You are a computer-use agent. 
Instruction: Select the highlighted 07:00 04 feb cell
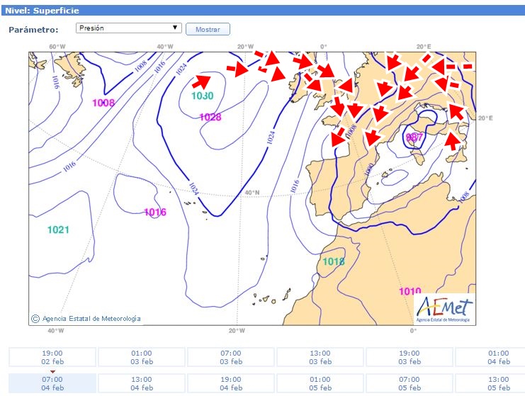click(52, 384)
